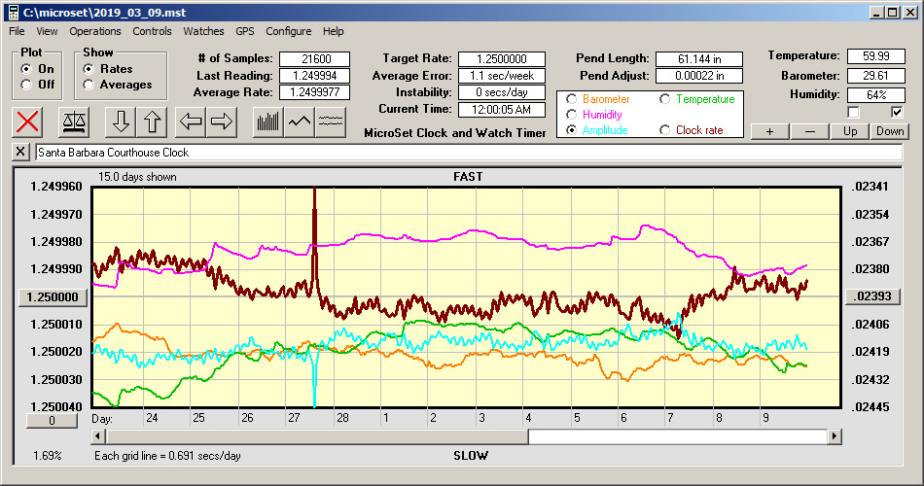Viewport: 924px width, 486px height.
Task: Click the up arrow toolbar button
Action: coord(152,121)
